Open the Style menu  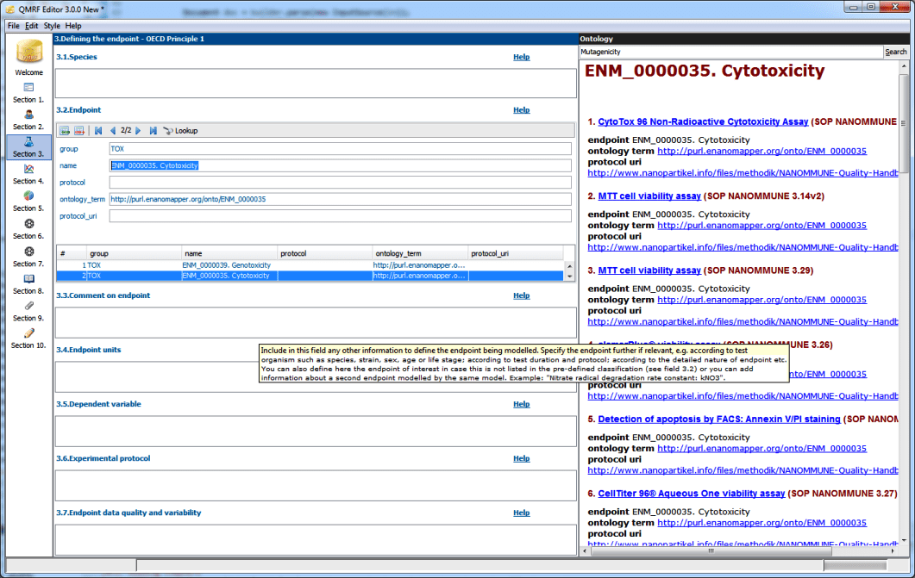(52, 26)
